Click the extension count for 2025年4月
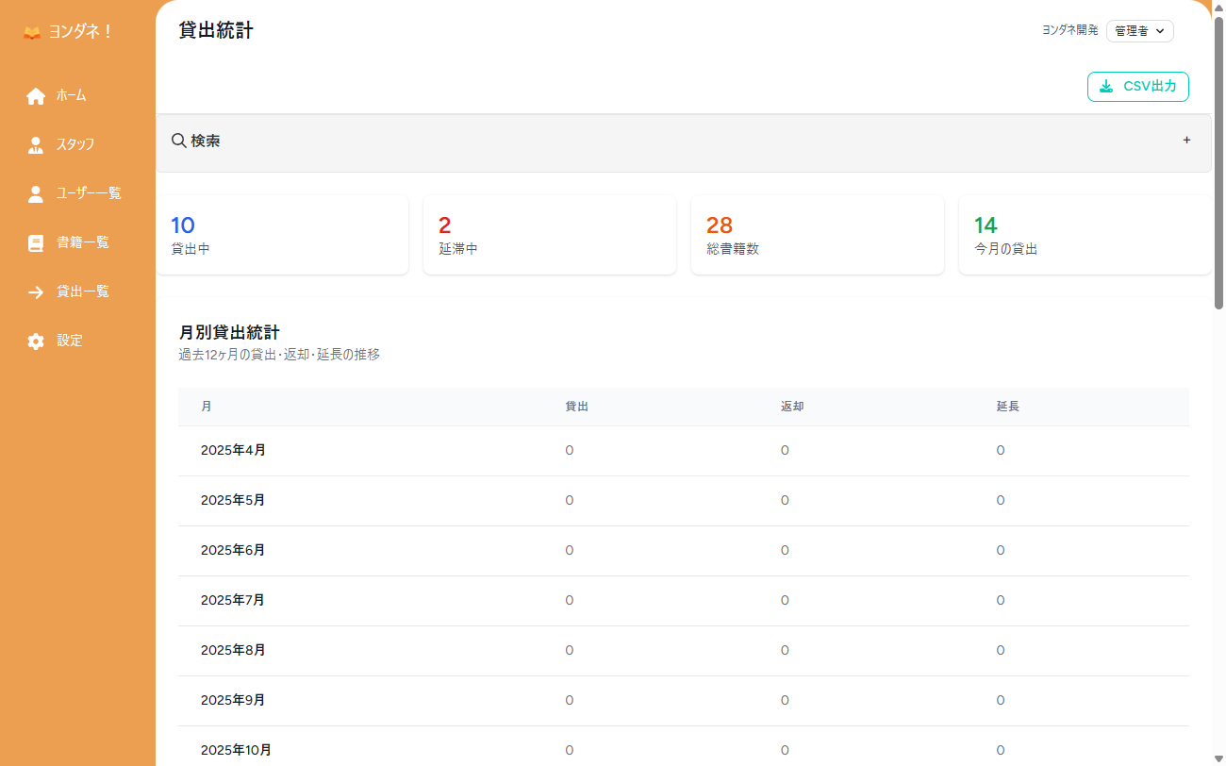 1000,451
